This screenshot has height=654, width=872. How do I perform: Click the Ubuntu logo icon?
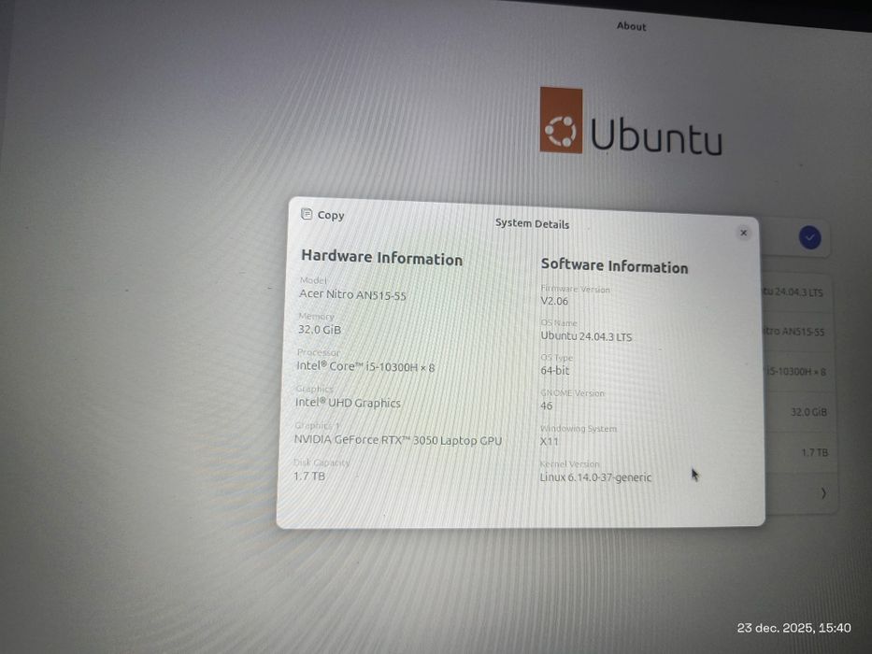[561, 121]
